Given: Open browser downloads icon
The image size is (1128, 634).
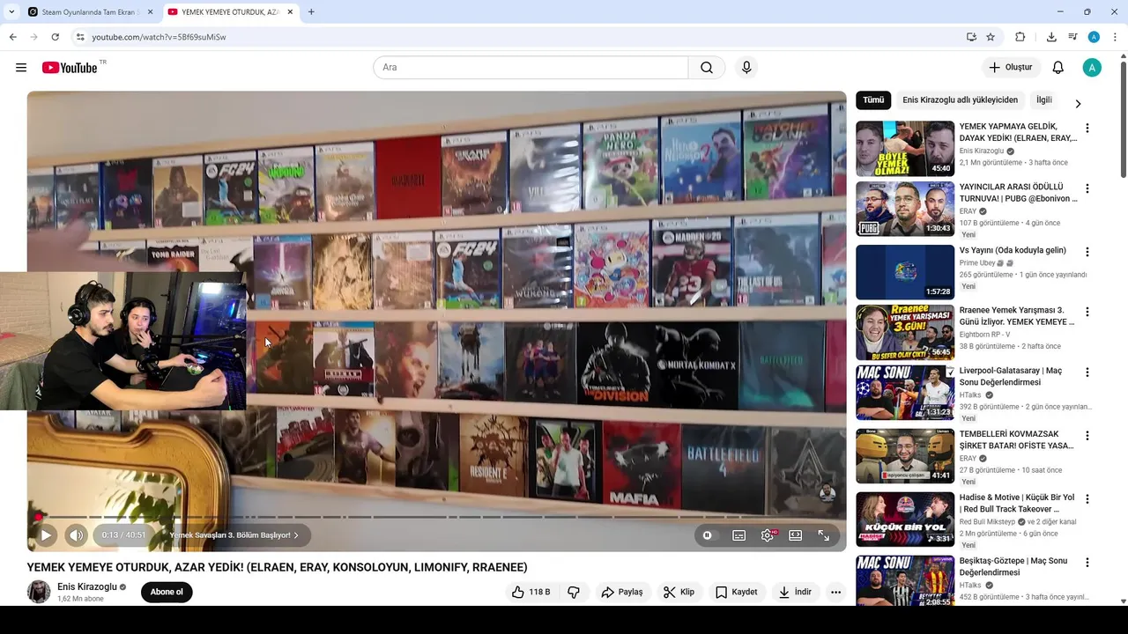Looking at the screenshot, I should tap(1051, 37).
